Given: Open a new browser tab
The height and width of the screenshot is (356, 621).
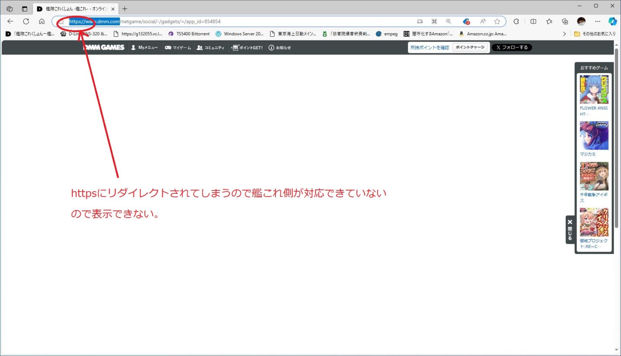Looking at the screenshot, I should [x=125, y=8].
